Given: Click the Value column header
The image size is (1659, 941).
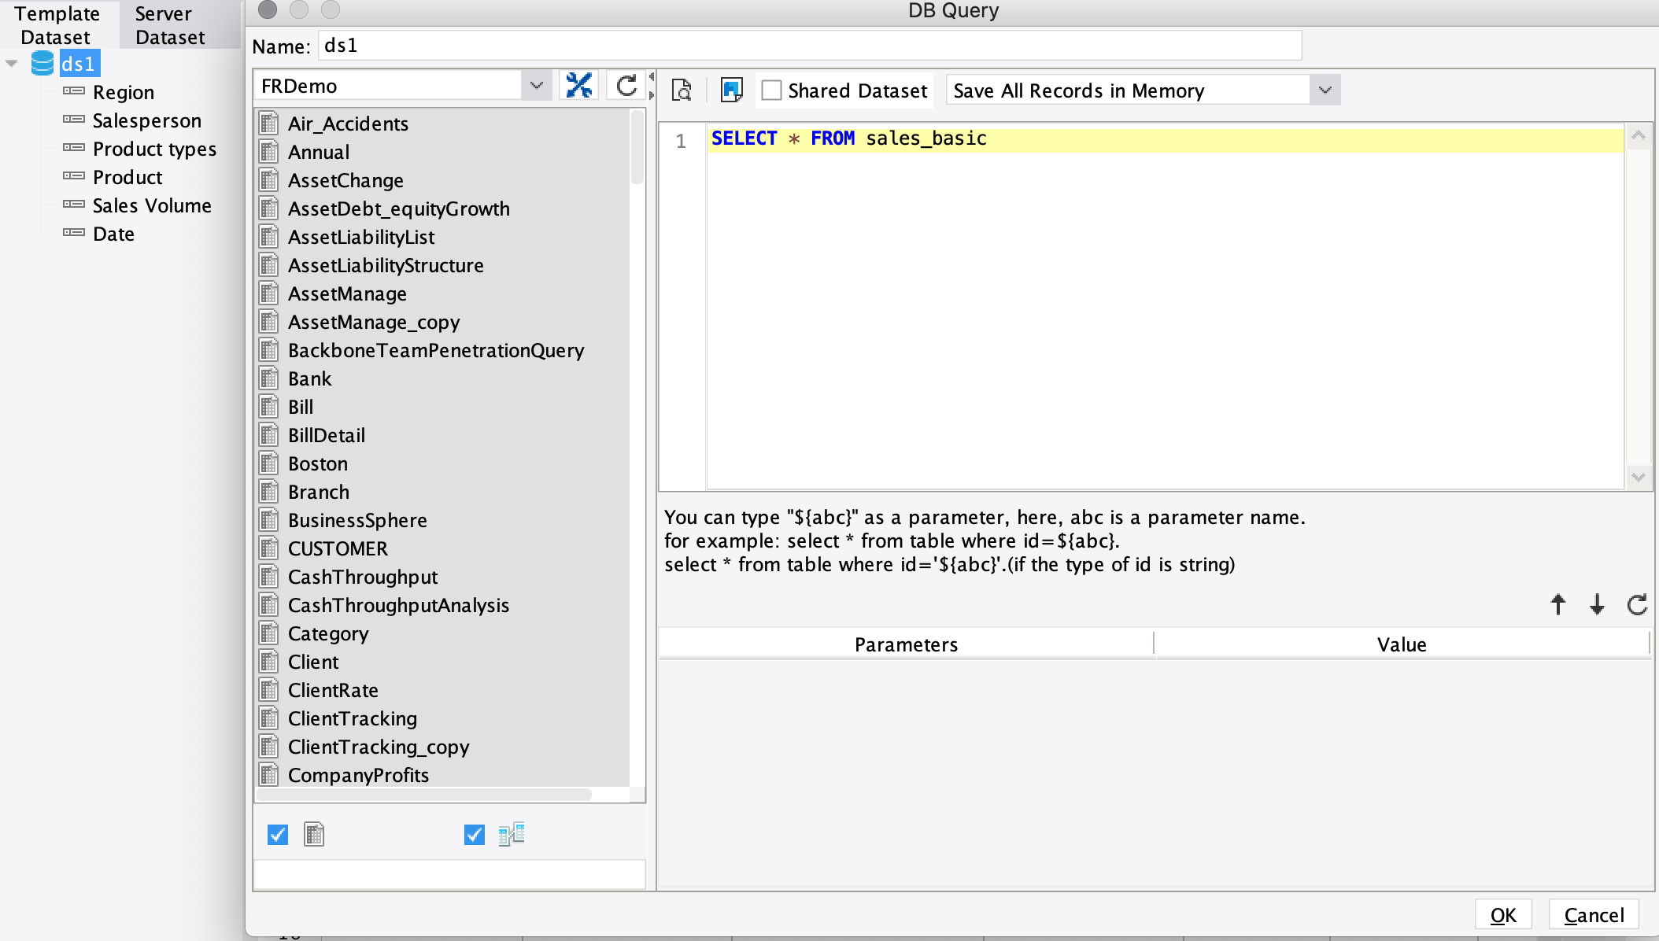Looking at the screenshot, I should pos(1402,644).
